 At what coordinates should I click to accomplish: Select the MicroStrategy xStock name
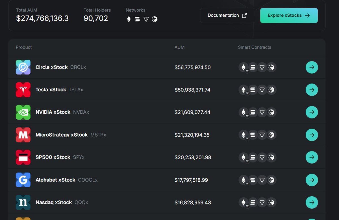(62, 135)
